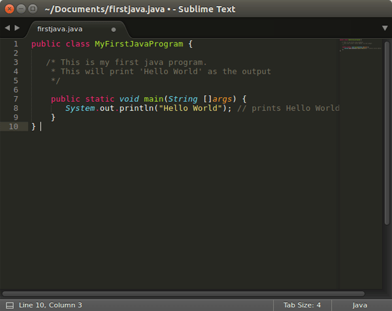
Task: Click the previous tab left arrow
Action: (7, 28)
